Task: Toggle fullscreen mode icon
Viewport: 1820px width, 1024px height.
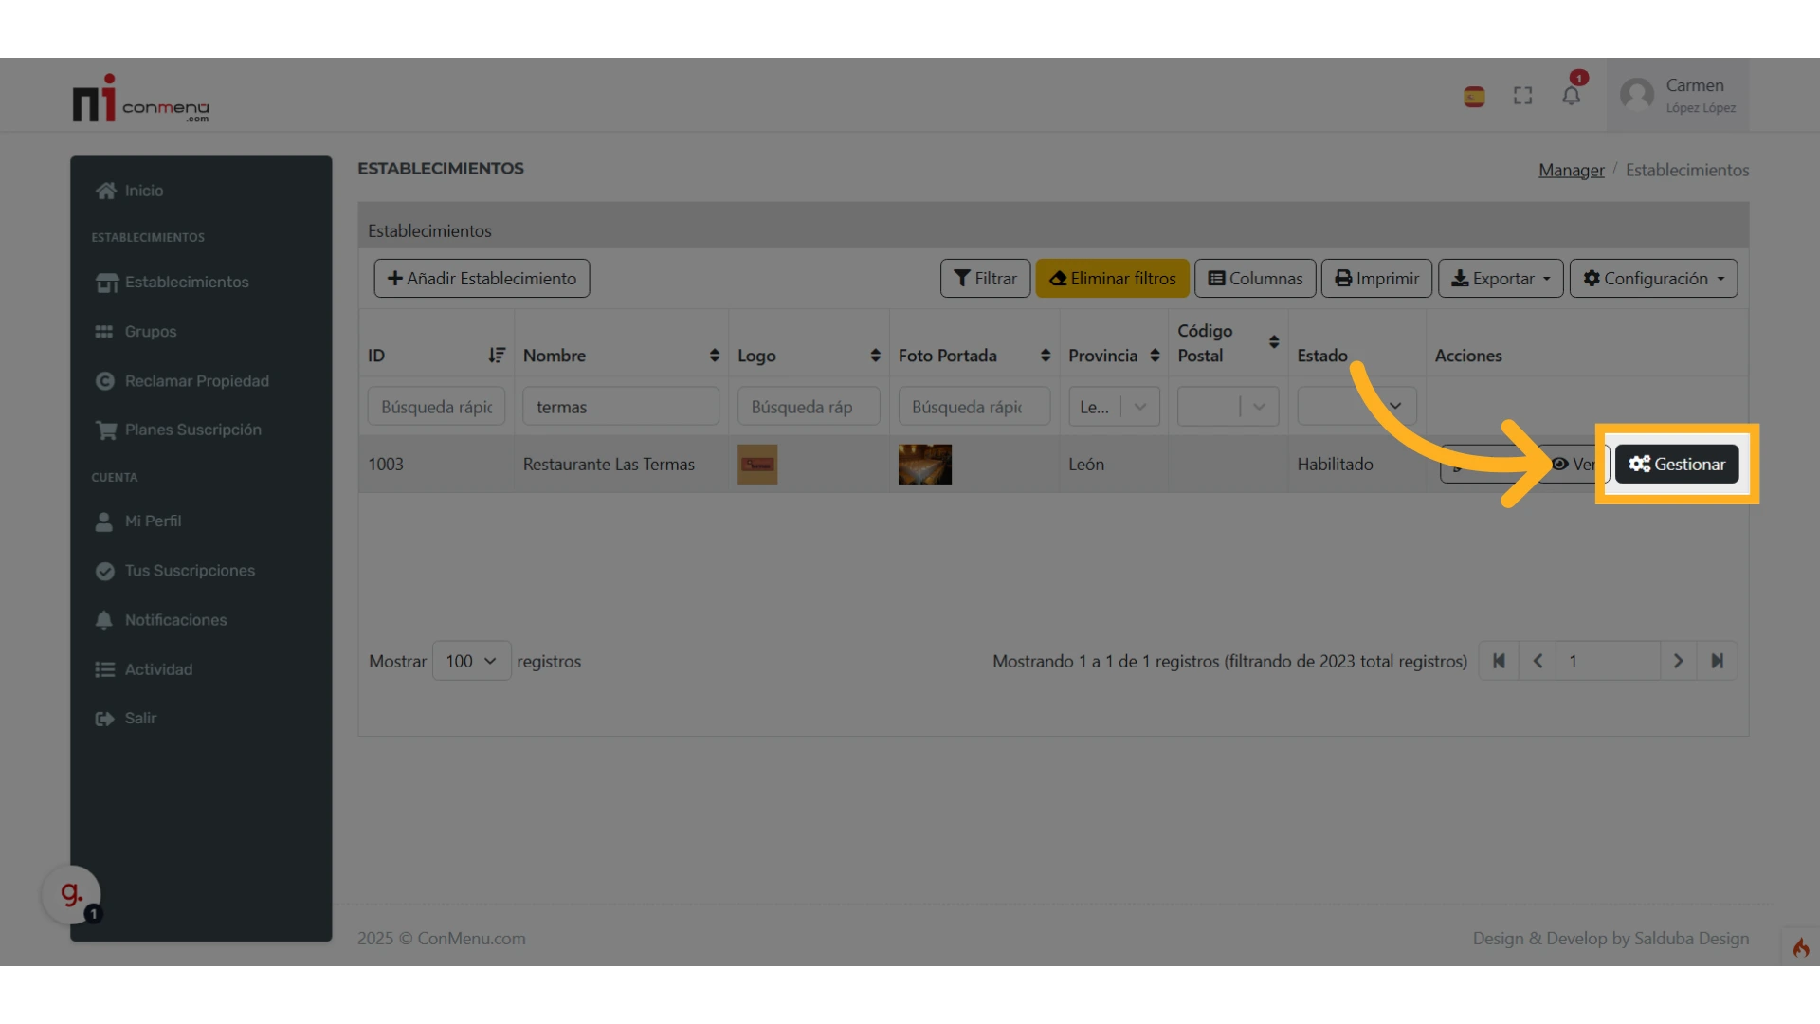Action: coord(1522,96)
